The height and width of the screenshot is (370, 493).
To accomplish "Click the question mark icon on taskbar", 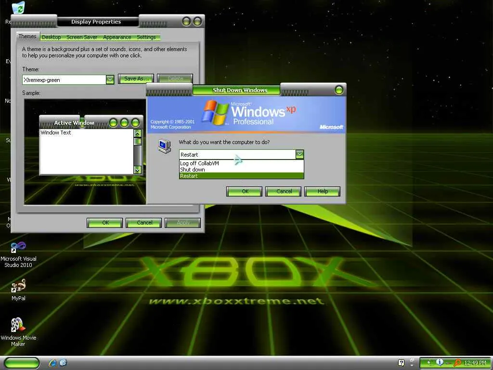I will tap(401, 363).
